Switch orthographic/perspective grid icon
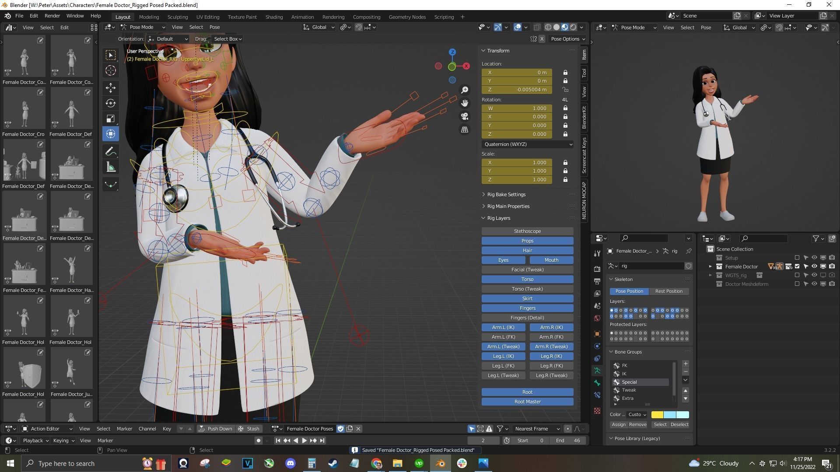The width and height of the screenshot is (840, 472). 465,129
